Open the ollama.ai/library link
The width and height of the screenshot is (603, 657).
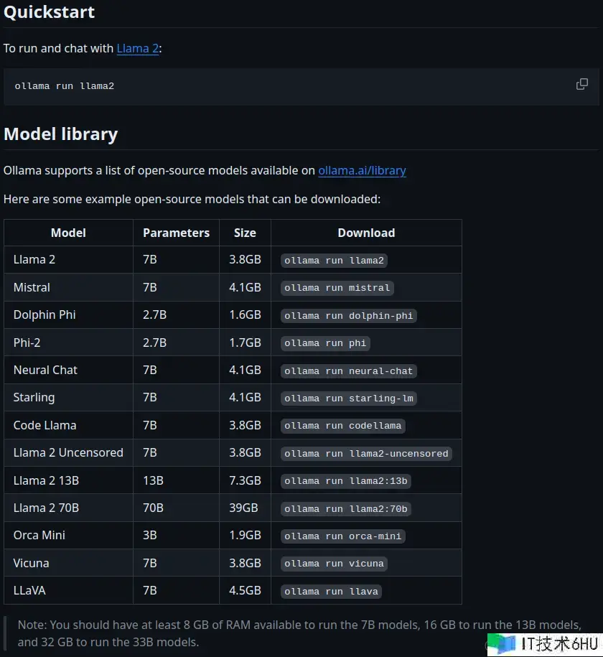[362, 170]
